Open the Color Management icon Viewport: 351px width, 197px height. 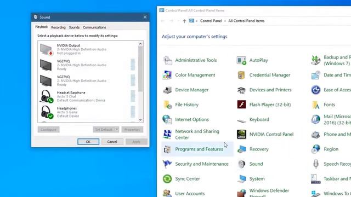click(167, 75)
